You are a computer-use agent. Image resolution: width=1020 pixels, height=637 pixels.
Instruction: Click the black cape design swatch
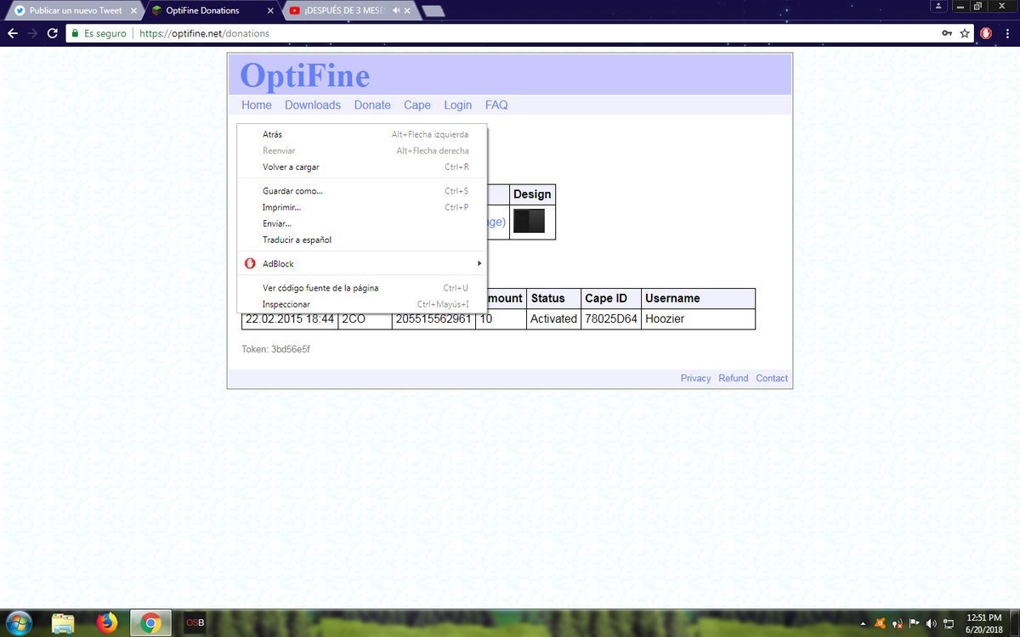[529, 221]
